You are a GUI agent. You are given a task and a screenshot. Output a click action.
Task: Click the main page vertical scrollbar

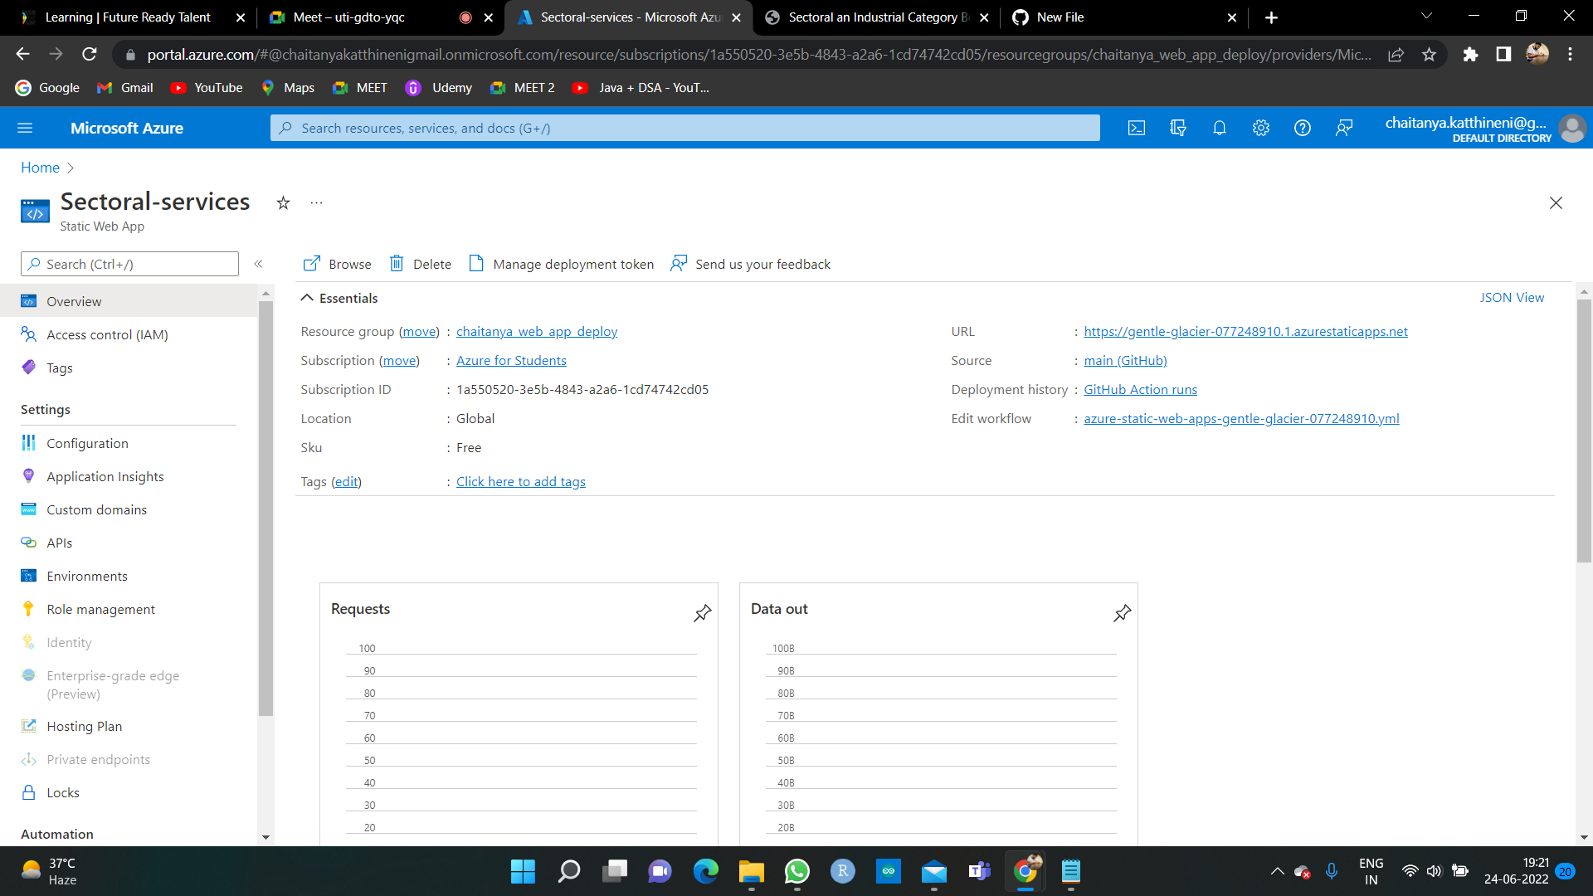pos(1584,431)
